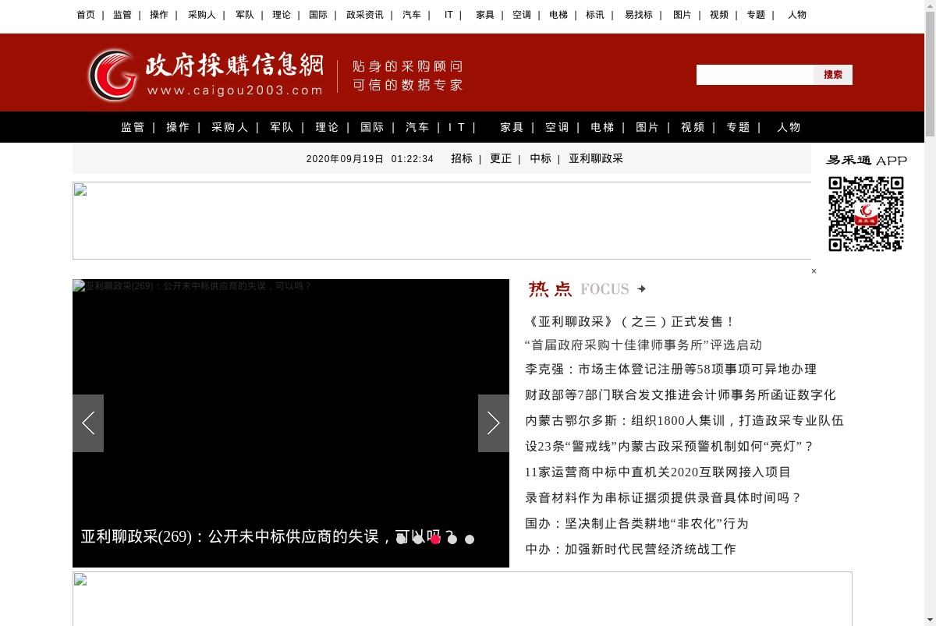Open 《亚利聊政采》（之三）正式发售 headline
The width and height of the screenshot is (936, 626).
pos(630,322)
